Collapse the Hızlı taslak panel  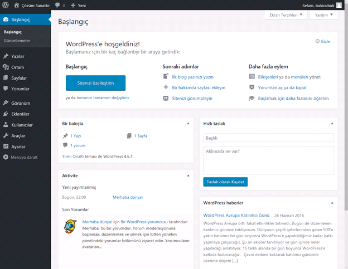tap(332, 124)
